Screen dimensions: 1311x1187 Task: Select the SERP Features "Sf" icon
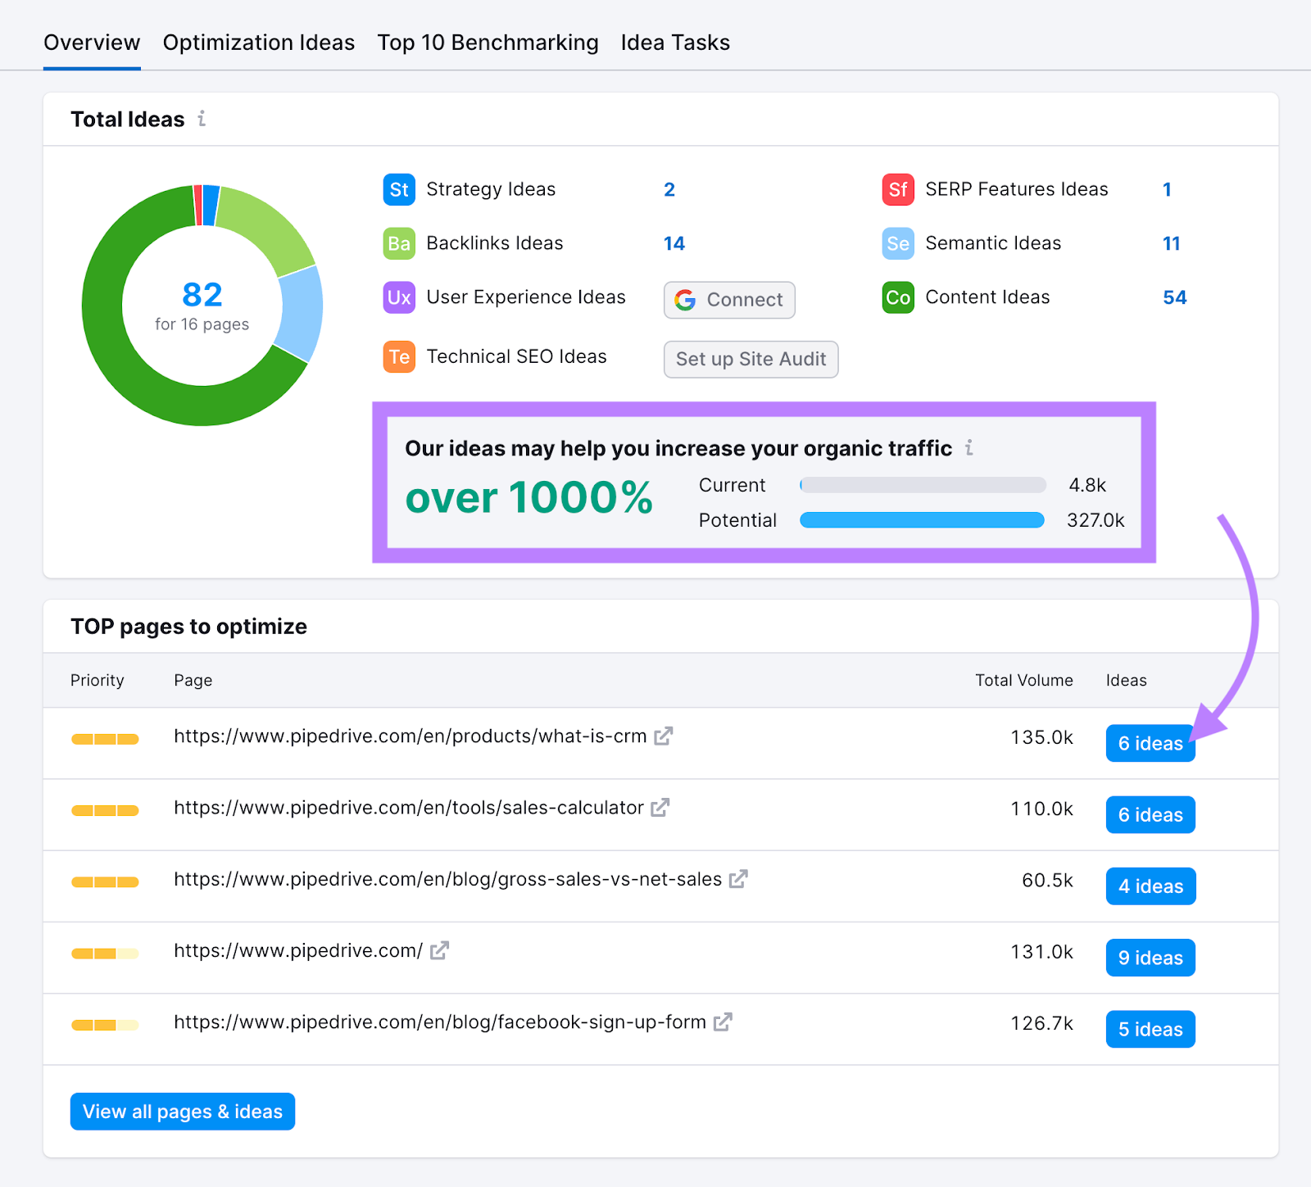[x=898, y=189]
